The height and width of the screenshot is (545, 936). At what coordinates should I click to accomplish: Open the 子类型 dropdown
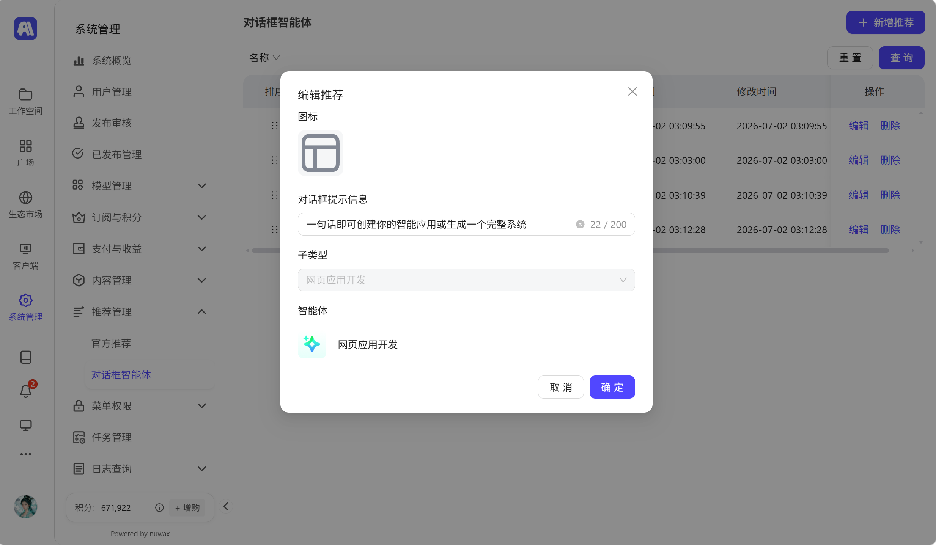point(466,280)
